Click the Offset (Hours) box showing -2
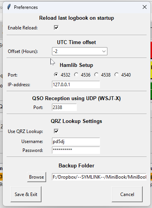 click(79, 51)
